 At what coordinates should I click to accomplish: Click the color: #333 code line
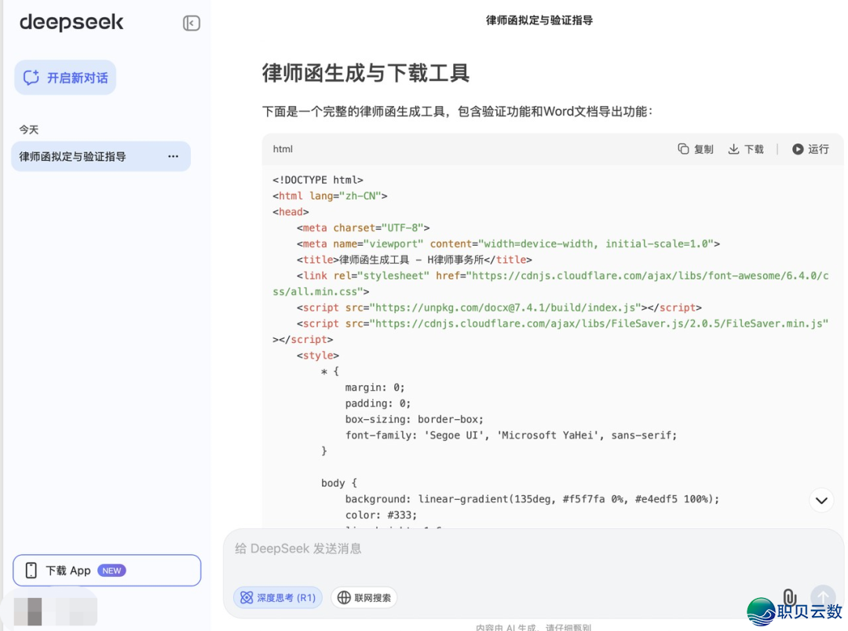pos(381,516)
